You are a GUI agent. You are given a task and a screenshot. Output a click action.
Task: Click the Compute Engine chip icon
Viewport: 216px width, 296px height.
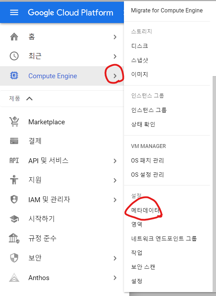tap(14, 76)
